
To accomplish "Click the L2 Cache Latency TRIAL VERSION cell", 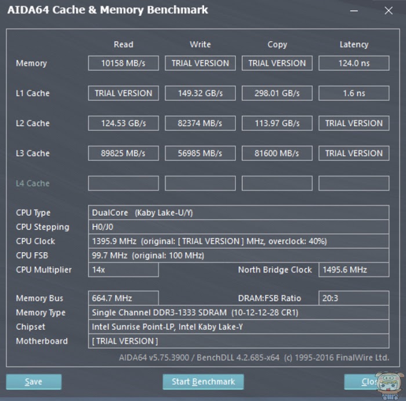I will coord(354,123).
